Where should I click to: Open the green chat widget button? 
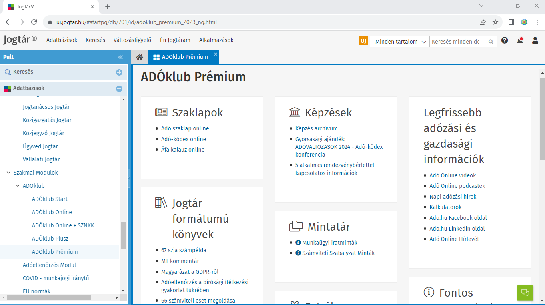point(525,293)
